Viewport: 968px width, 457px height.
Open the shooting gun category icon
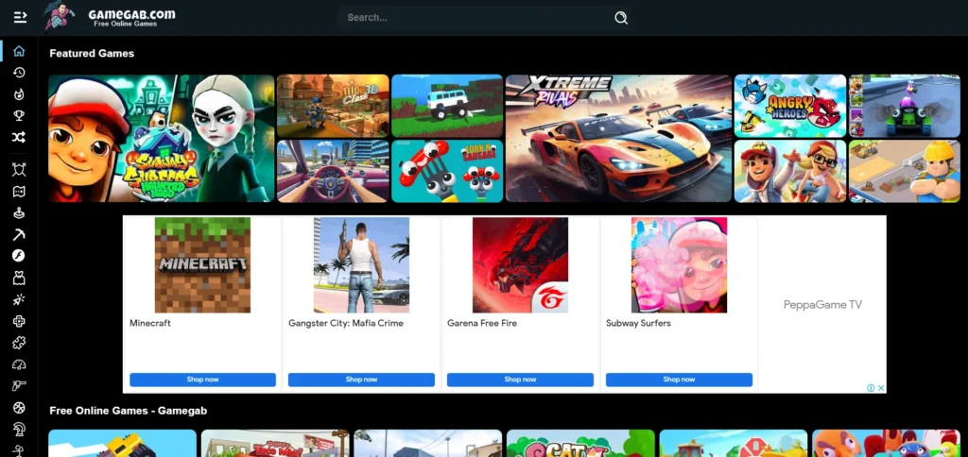[x=19, y=386]
